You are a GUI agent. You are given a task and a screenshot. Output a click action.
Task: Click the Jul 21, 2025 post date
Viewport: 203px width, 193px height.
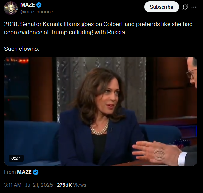tap(39, 185)
